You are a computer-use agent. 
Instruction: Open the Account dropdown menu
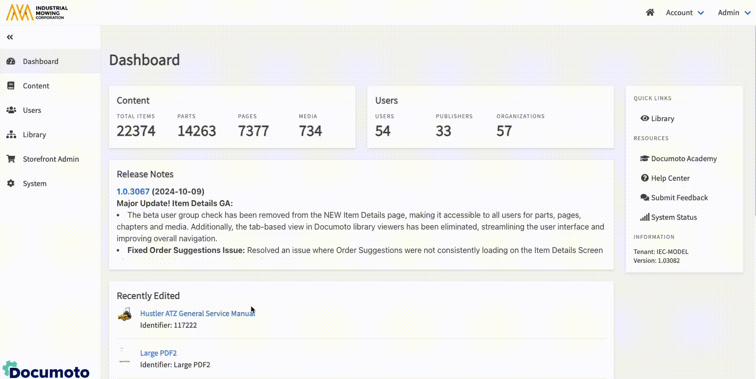click(x=685, y=13)
